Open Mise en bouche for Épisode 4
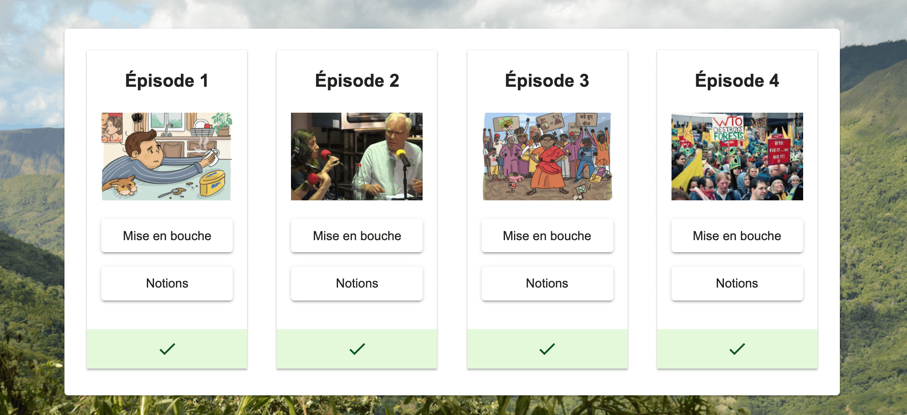This screenshot has width=907, height=415. click(737, 236)
